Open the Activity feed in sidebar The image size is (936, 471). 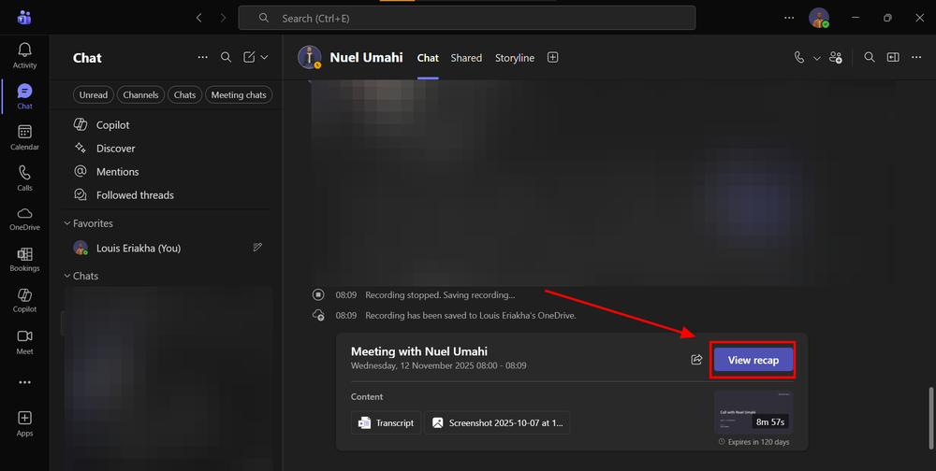[x=24, y=54]
